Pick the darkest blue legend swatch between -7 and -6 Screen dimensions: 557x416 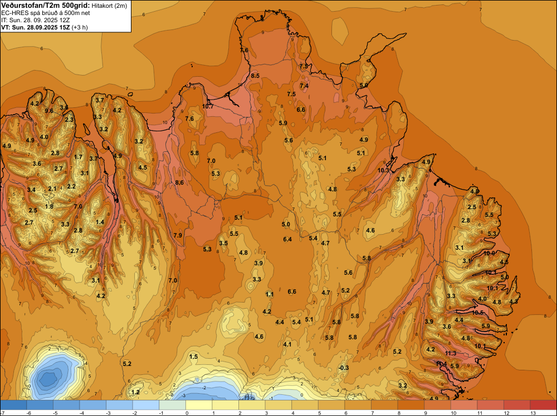click(13, 405)
